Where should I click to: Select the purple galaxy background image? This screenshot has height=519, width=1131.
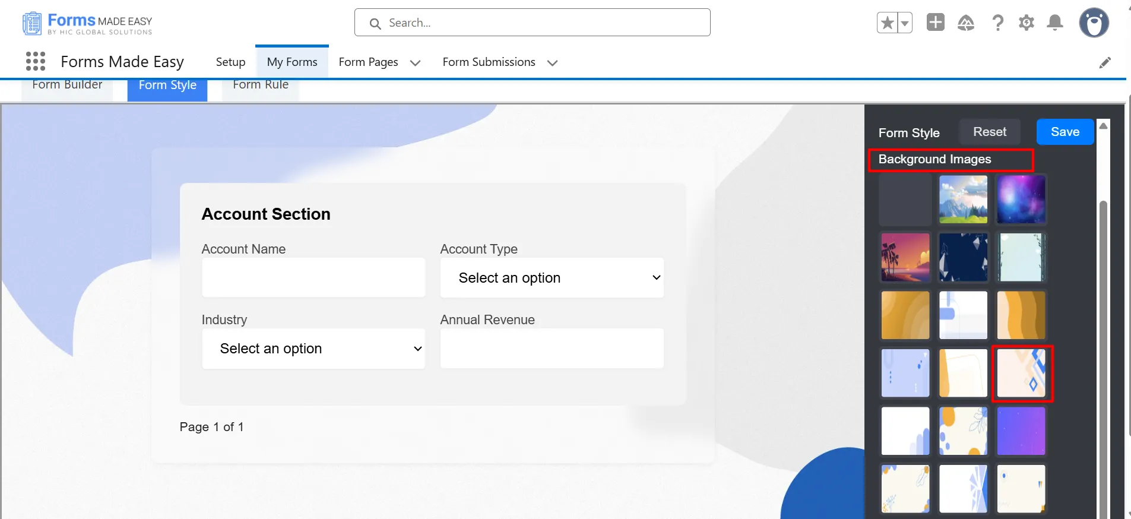click(x=1021, y=200)
